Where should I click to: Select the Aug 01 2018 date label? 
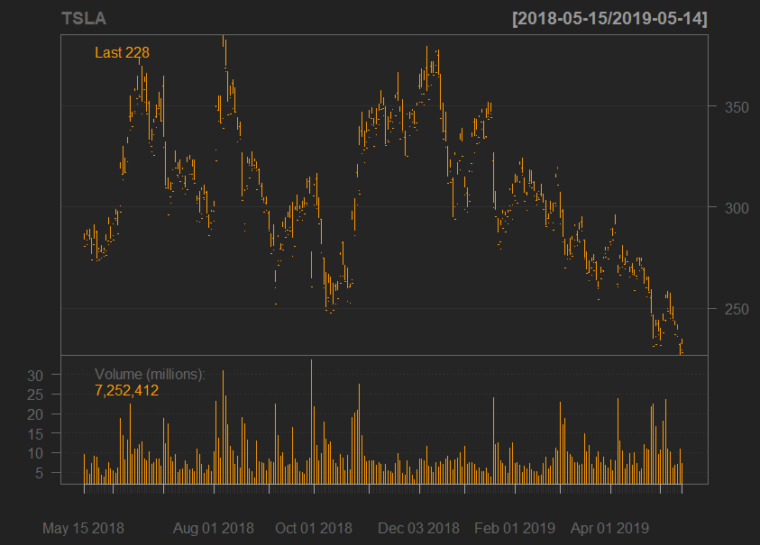(x=213, y=528)
